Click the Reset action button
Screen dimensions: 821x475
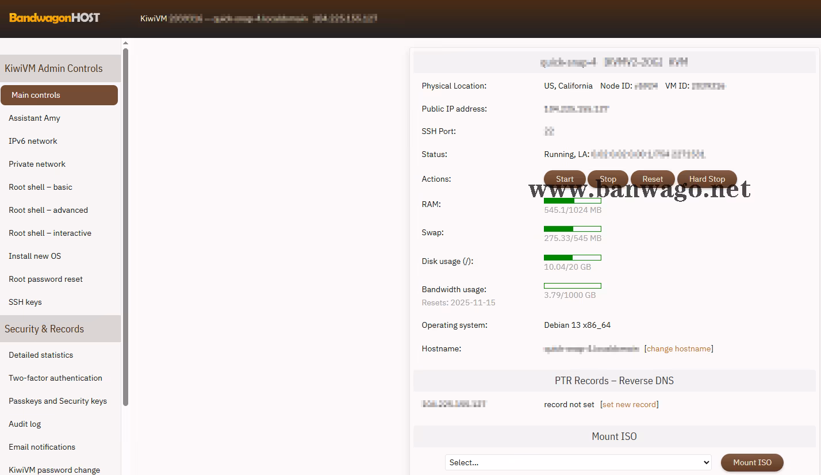click(x=653, y=179)
